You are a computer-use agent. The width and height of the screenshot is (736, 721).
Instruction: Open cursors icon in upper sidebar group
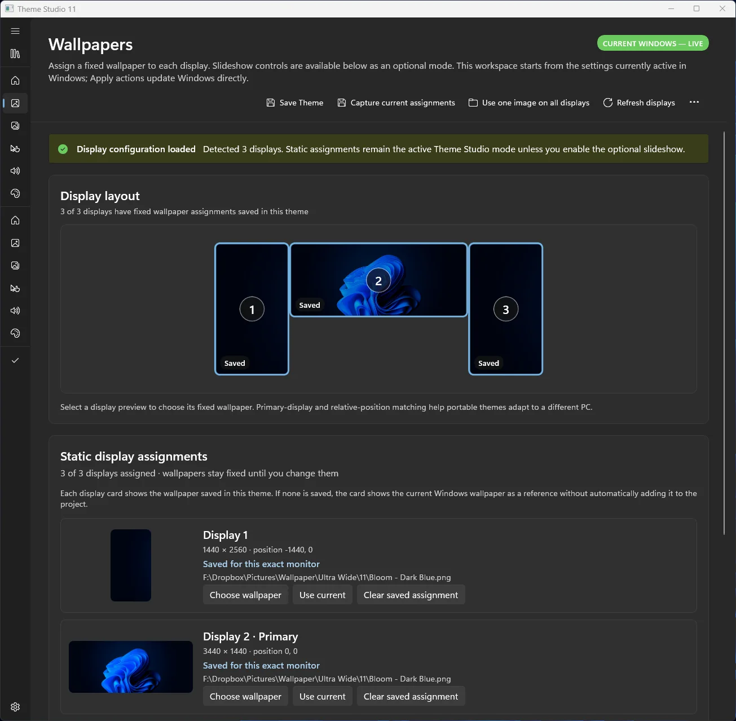click(15, 148)
